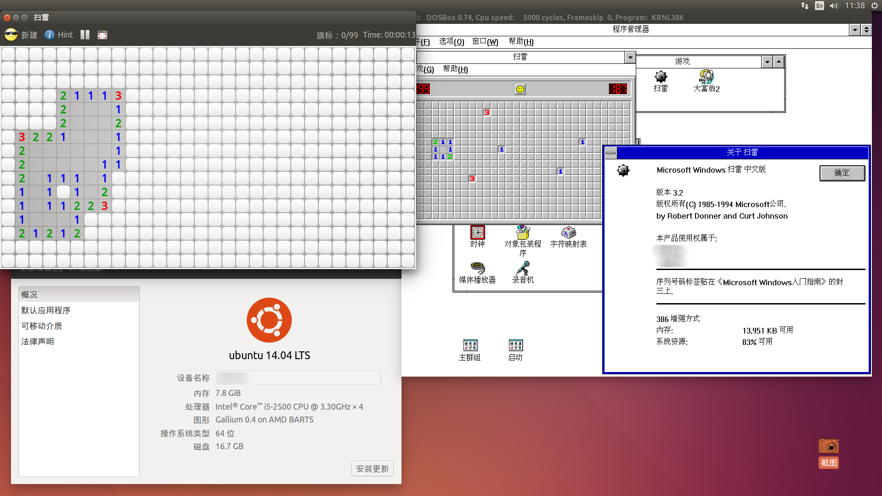The width and height of the screenshot is (882, 496).
Task: Click the red timer display in Windows Minesweeper
Action: [x=618, y=89]
